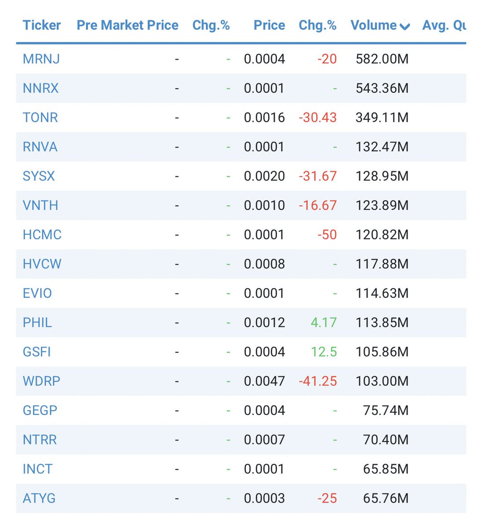Screen dimensions: 482x528
Task: Sort table by Ticker column header
Action: click(x=42, y=25)
